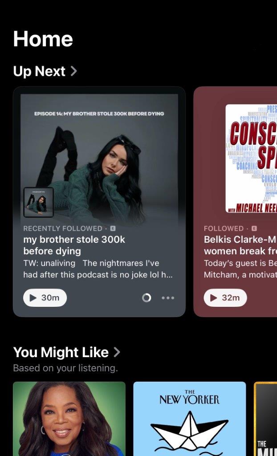Play the 30m brother stole 300k episode

point(45,298)
